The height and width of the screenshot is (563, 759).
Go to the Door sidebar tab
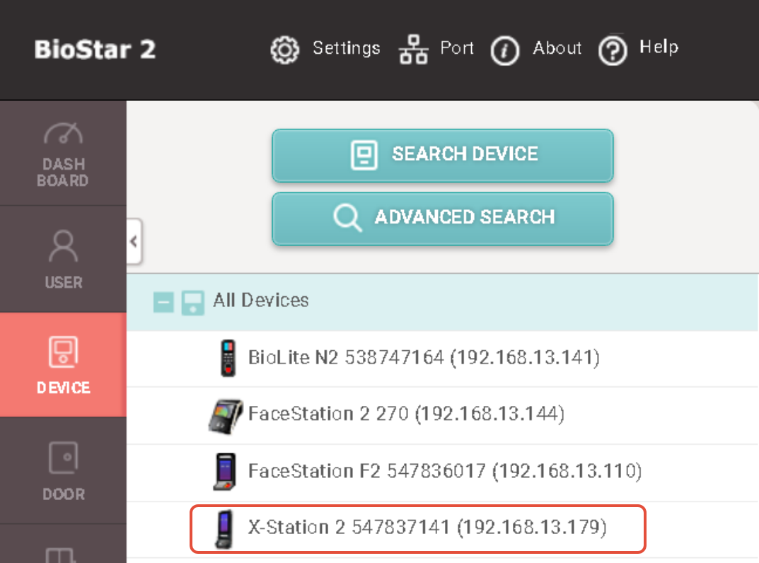(x=64, y=471)
